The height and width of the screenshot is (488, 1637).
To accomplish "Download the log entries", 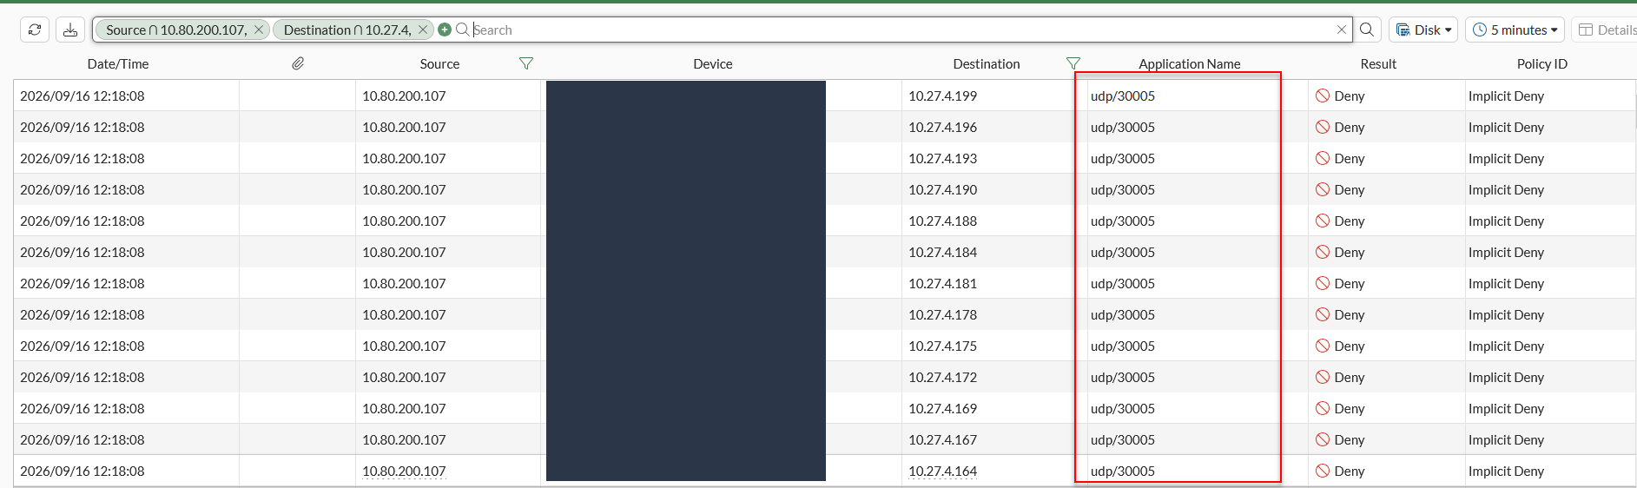I will [70, 30].
